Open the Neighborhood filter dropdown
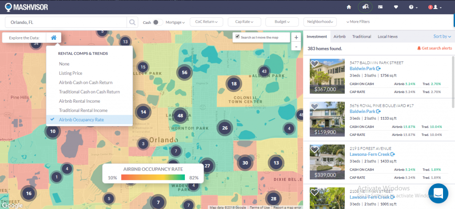Screen dimensions: 455x209 click(320, 22)
